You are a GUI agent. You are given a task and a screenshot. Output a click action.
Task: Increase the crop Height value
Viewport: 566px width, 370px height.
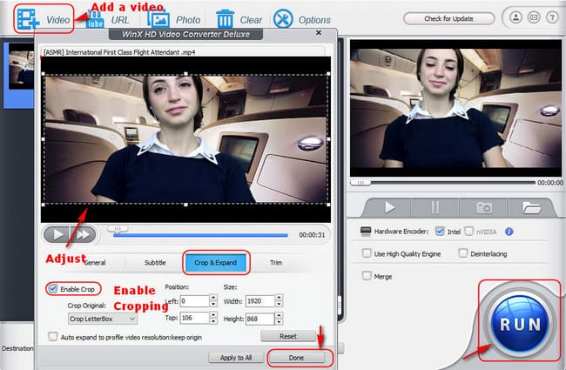[x=279, y=315]
